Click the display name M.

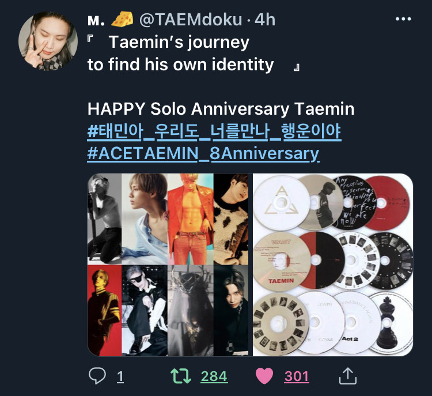[x=96, y=20]
